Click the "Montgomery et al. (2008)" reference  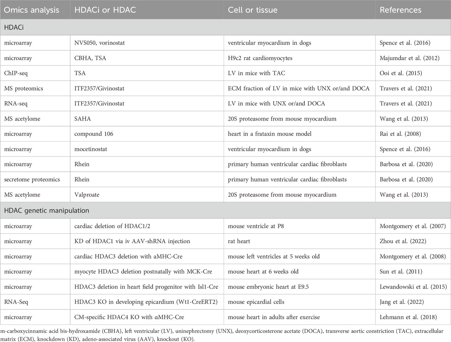[413, 256]
